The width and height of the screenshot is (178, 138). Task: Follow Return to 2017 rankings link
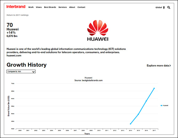tap(17, 15)
